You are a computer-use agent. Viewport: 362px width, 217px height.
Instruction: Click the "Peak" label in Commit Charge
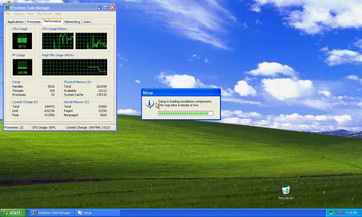pyautogui.click(x=15, y=115)
